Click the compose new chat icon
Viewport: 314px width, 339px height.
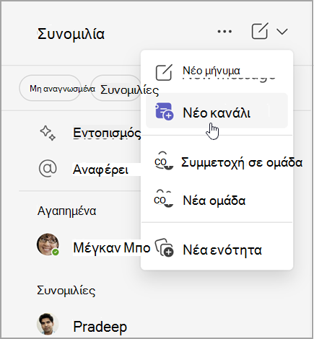point(260,31)
